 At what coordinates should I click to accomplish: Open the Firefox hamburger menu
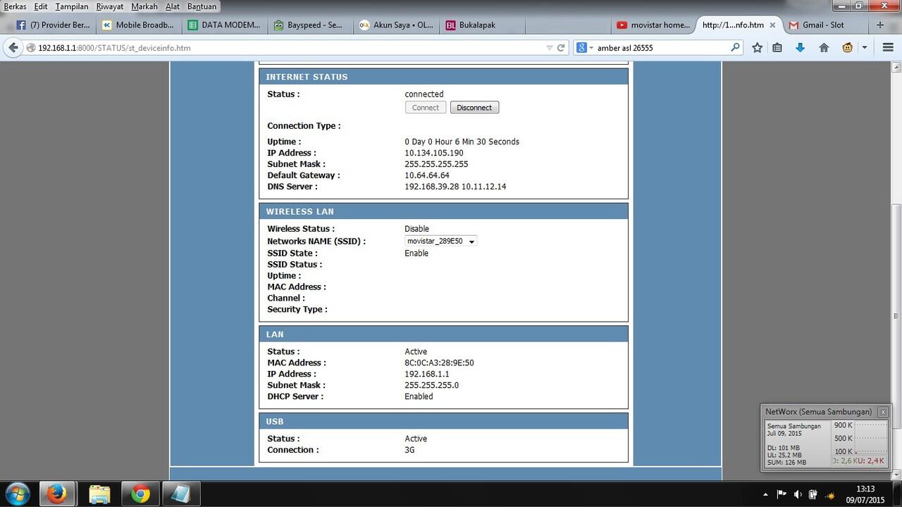pos(887,48)
